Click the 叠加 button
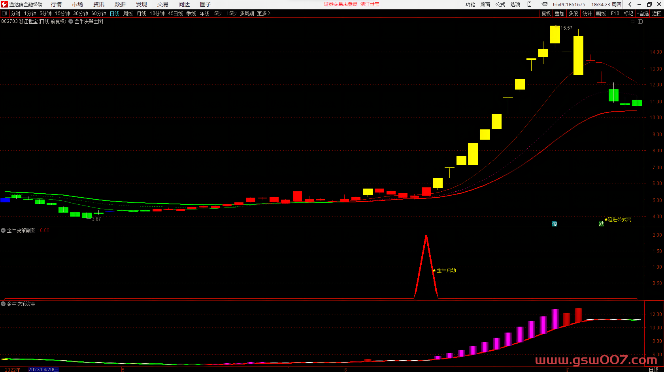 560,13
